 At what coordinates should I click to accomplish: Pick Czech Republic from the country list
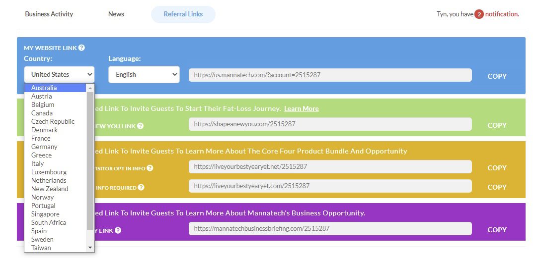tap(56, 121)
